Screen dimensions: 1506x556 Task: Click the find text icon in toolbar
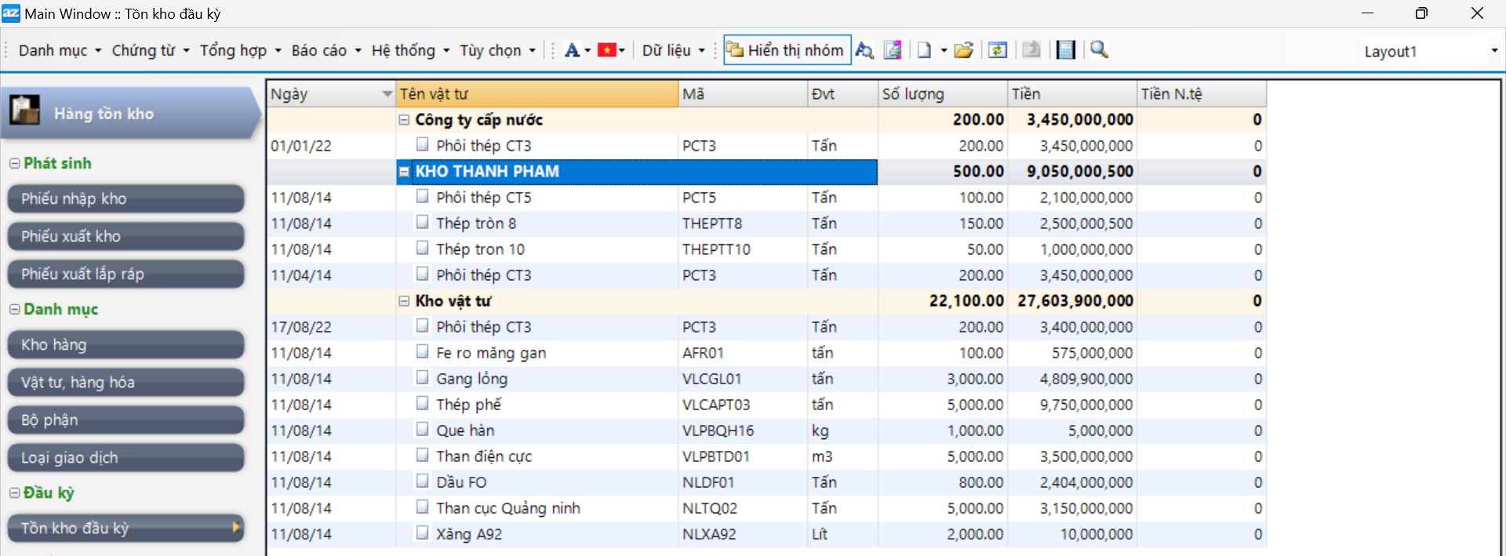click(x=864, y=51)
